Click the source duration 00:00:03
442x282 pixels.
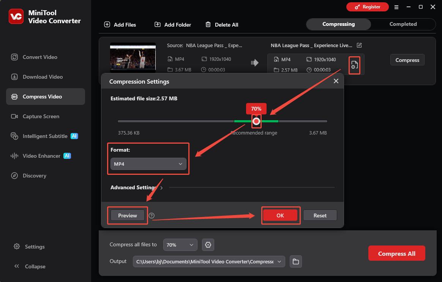(x=216, y=70)
